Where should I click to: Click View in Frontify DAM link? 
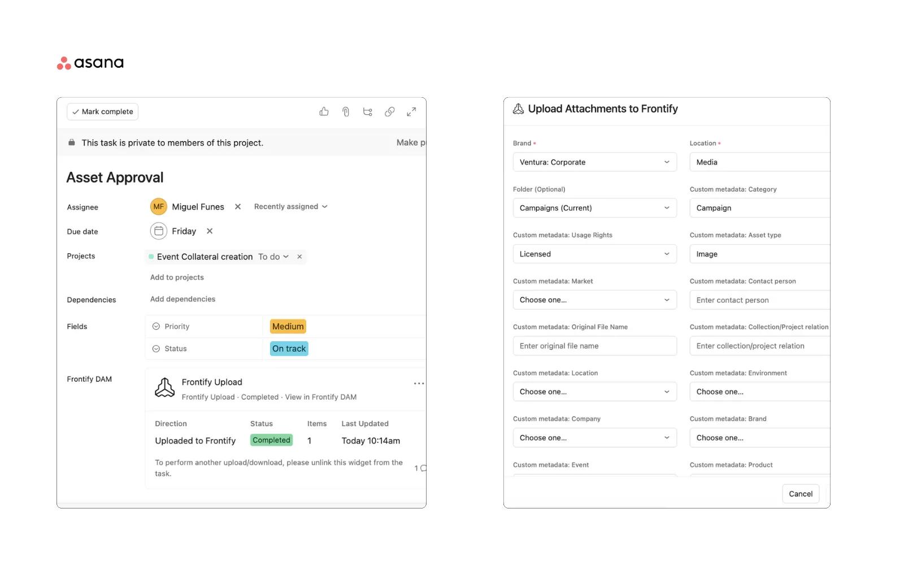320,397
